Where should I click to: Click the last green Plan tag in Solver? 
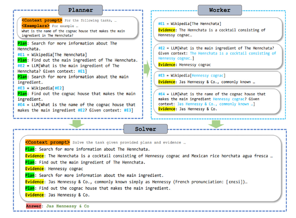[29, 188]
